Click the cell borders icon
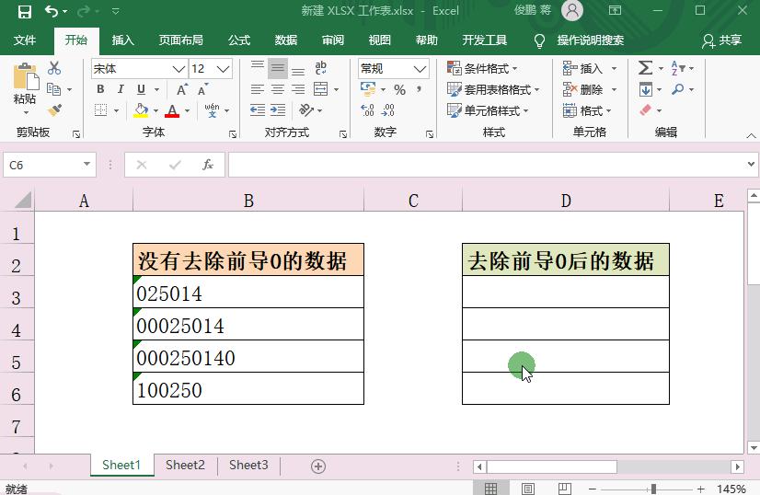Screen dimensions: 760x495 101,110
